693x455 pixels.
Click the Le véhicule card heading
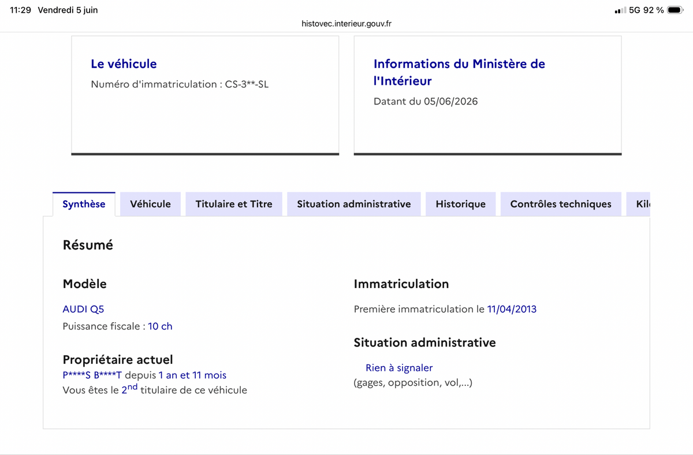click(x=124, y=64)
